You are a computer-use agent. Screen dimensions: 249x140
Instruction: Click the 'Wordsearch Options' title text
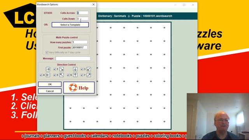point(47,4)
